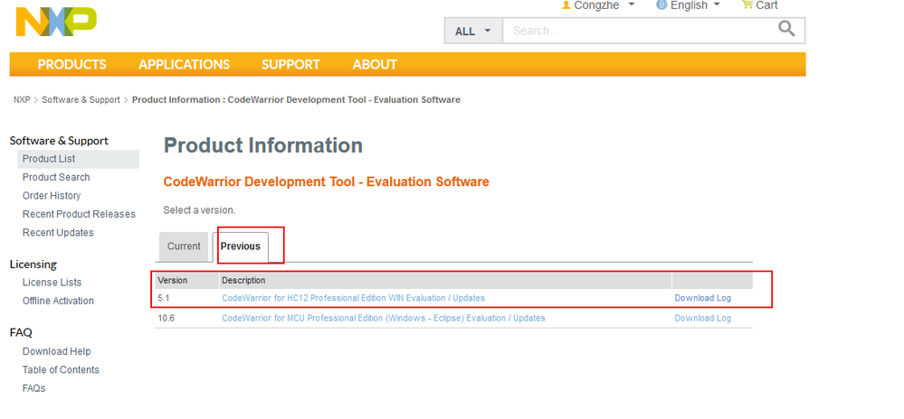Screen dimensions: 904x419
Task: Click version number 5.1 cell
Action: pyautogui.click(x=164, y=298)
